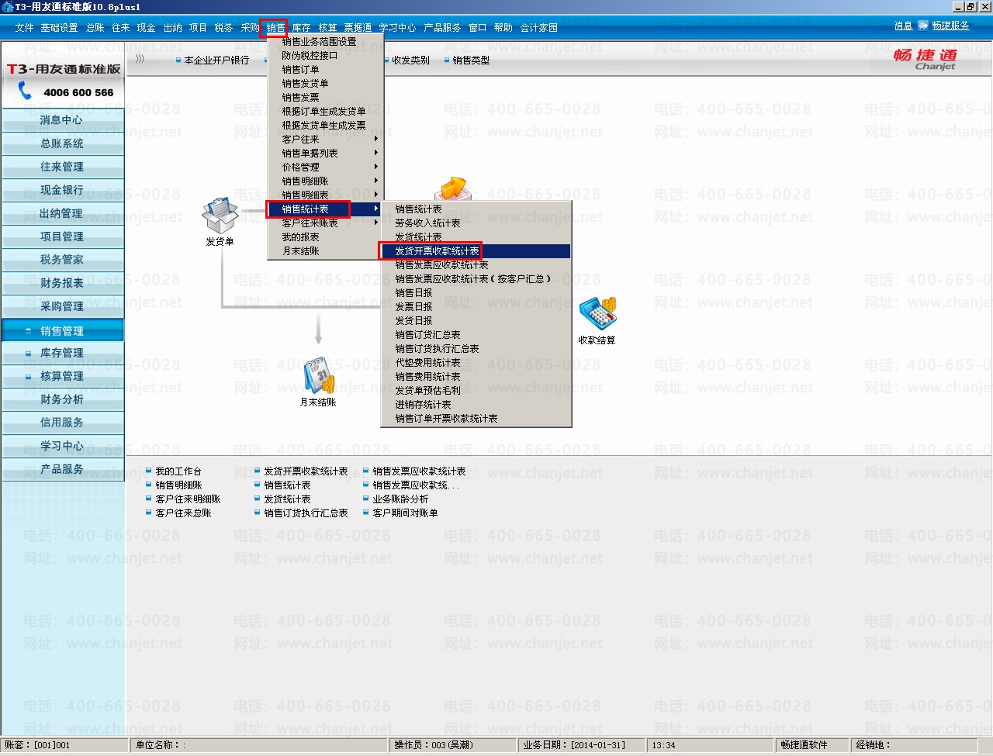Choose 销售发票应收统计表(按客户汇总) from submenu
Image resolution: width=993 pixels, height=756 pixels.
tap(473, 279)
